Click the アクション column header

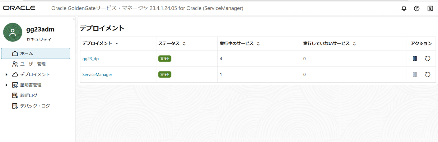point(421,44)
